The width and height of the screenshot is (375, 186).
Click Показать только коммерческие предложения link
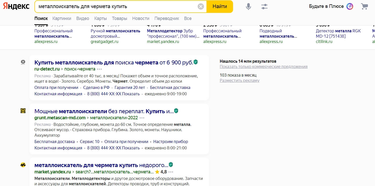click(x=264, y=67)
